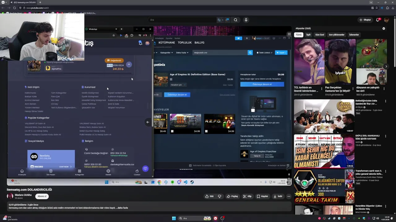
Task: Click the Paylaş share button
Action: pyautogui.click(x=232, y=196)
